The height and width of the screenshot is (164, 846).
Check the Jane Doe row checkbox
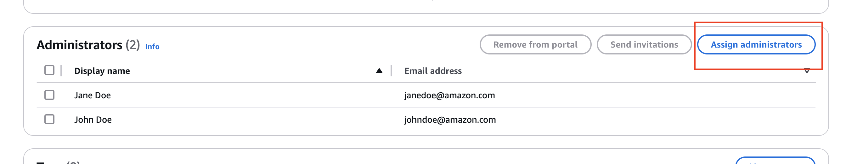[49, 95]
